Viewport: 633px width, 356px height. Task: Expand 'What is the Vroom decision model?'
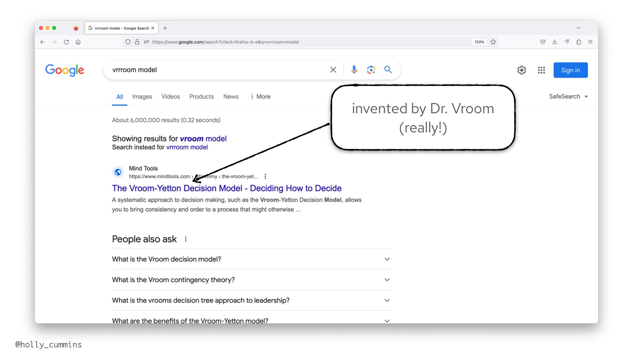[x=252, y=259]
